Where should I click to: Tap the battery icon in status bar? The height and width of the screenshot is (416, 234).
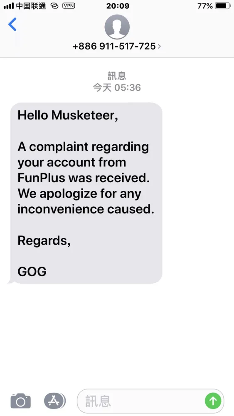[x=222, y=6]
